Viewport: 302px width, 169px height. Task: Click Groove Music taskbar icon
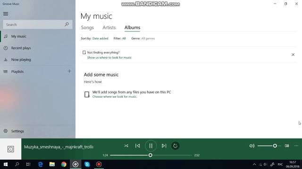click(x=75, y=164)
